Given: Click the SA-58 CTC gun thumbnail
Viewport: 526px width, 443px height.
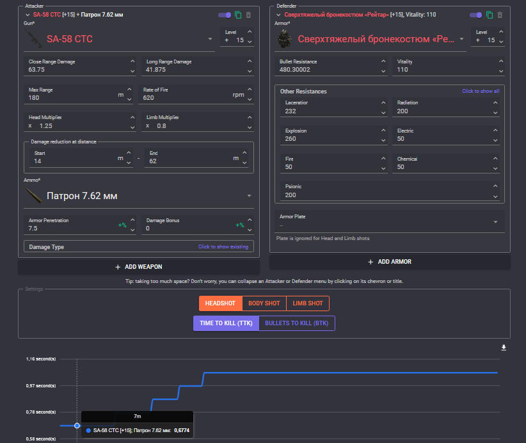Looking at the screenshot, I should click(33, 39).
